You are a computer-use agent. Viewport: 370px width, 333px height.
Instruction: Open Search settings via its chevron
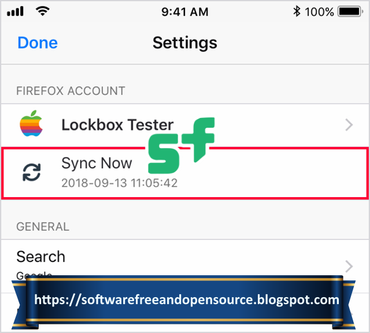[349, 266]
